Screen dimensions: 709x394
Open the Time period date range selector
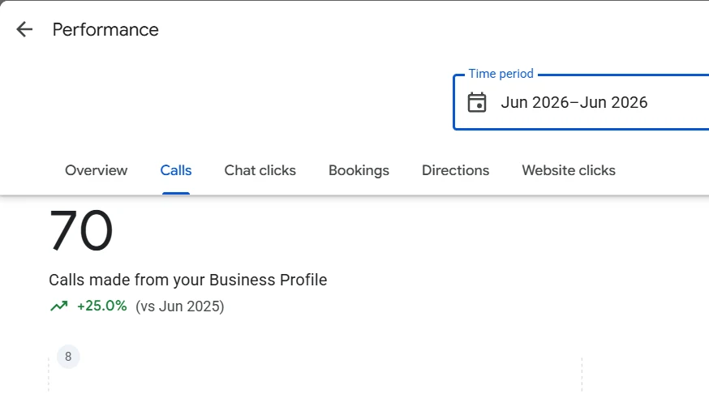coord(581,102)
